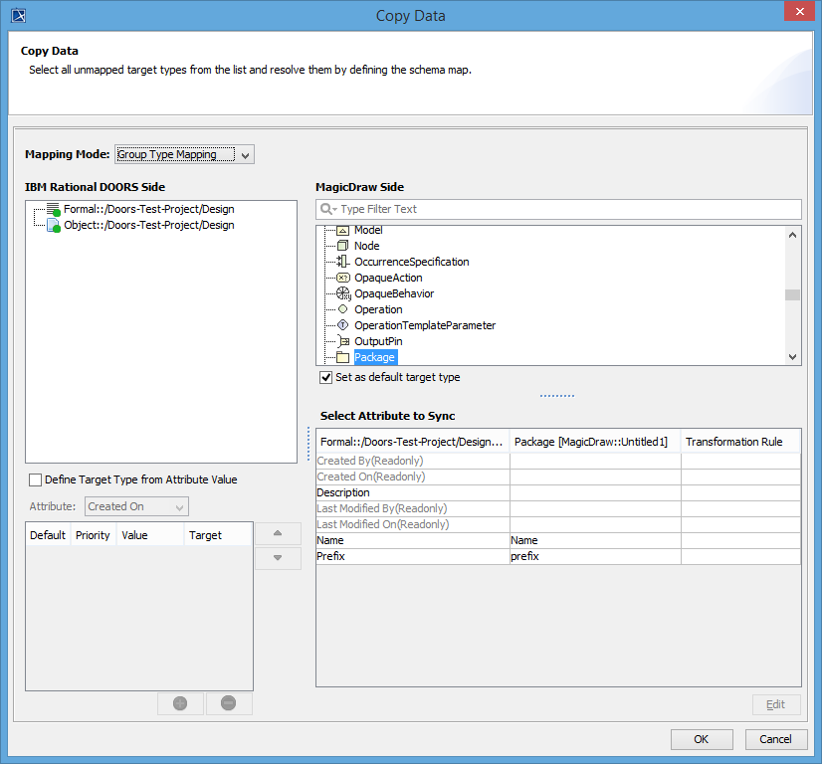The image size is (822, 764).
Task: Click the OpaqueBehavior icon
Action: point(343,293)
